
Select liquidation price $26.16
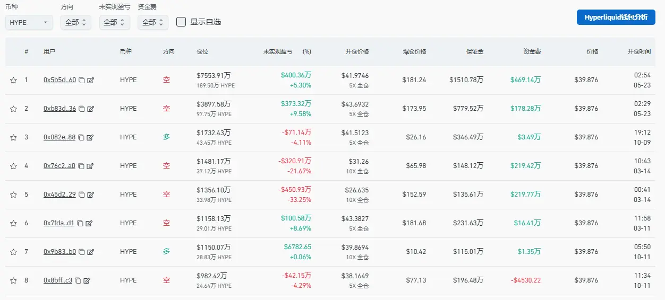415,137
